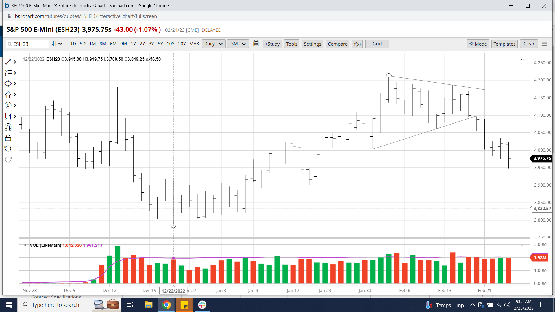Select the ellipse shape drawing tool
This screenshot has width=555, height=312.
point(8,83)
